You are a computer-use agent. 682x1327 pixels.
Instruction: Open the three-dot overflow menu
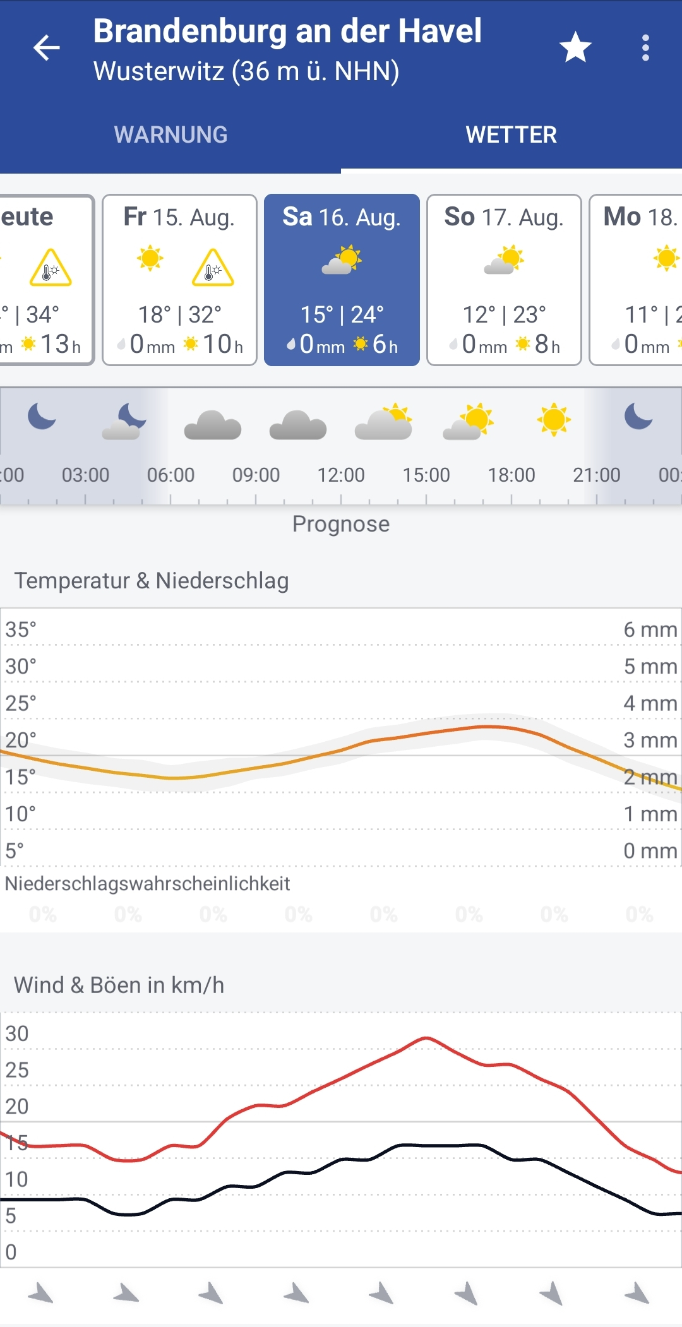(645, 47)
